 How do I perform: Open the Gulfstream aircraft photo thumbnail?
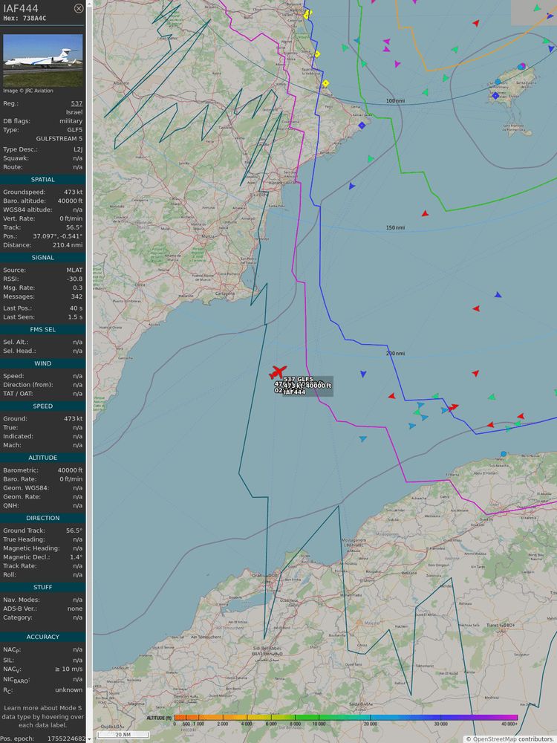(42, 60)
